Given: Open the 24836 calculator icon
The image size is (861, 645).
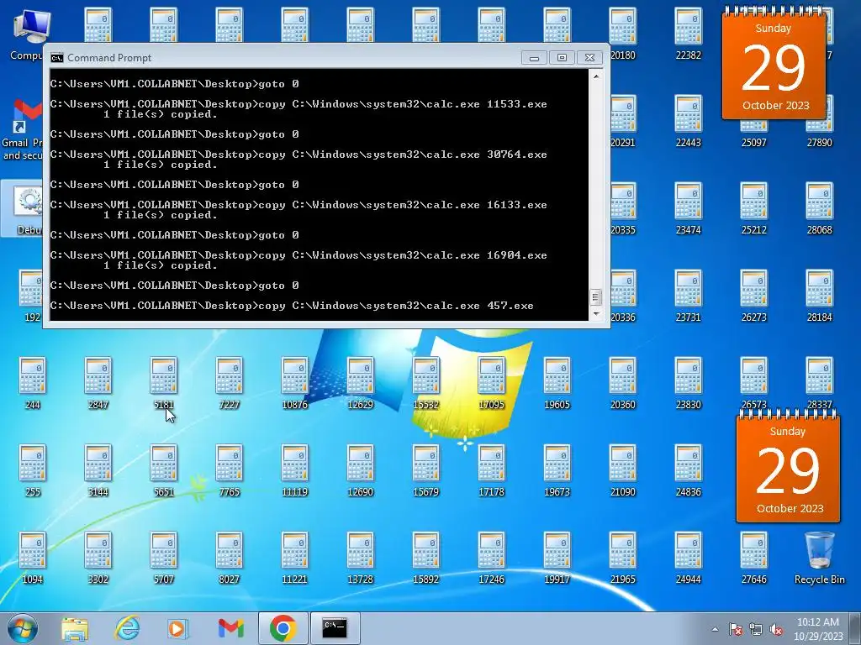Looking at the screenshot, I should [x=688, y=470].
